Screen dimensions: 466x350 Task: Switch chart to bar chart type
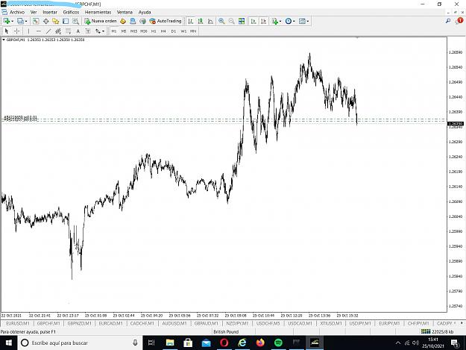tap(191, 21)
